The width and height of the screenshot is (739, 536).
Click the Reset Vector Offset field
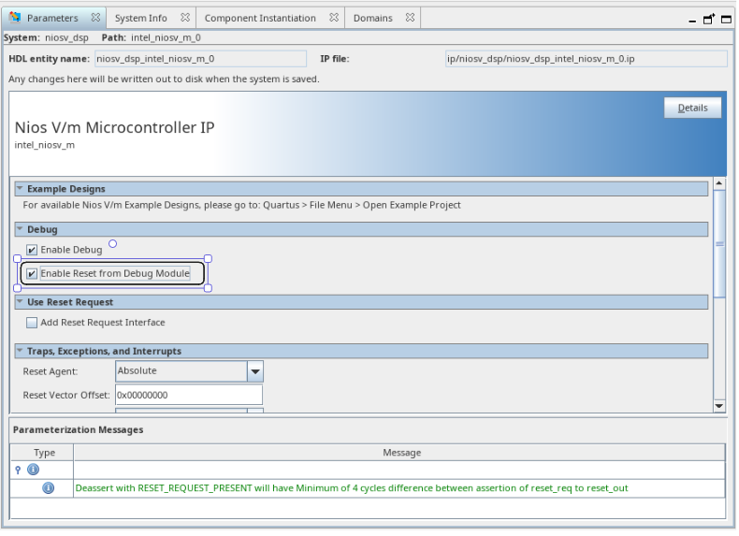[190, 396]
